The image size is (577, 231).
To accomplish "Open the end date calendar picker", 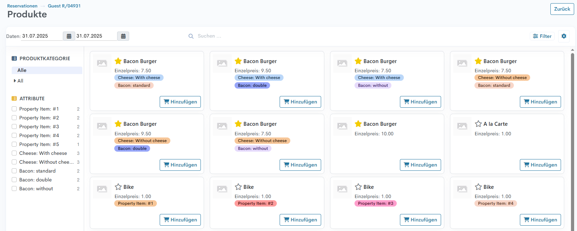I will (x=123, y=36).
